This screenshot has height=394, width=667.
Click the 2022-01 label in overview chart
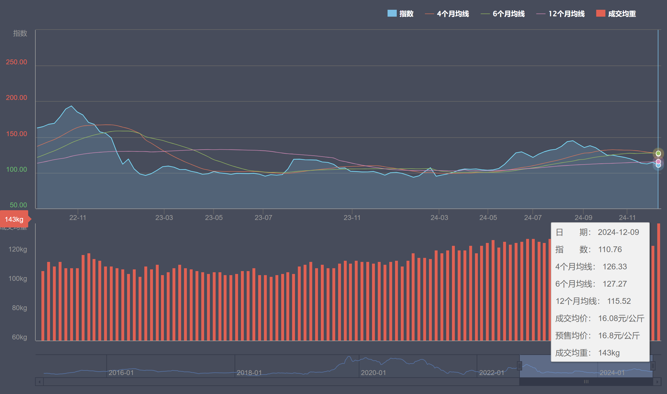[x=492, y=372]
